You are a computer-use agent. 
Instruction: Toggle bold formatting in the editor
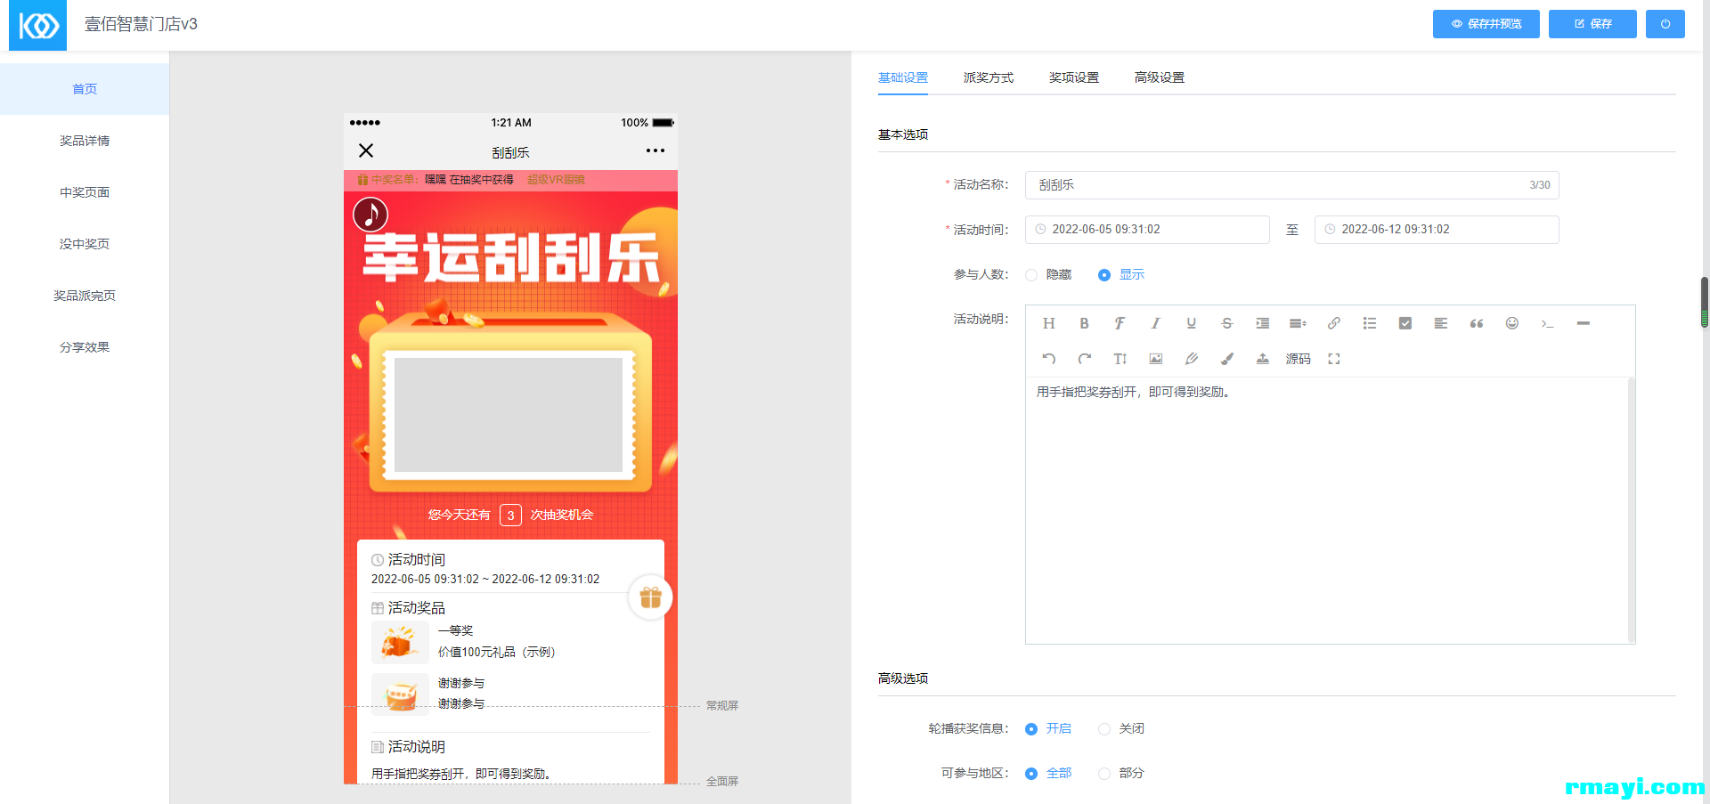[1084, 323]
